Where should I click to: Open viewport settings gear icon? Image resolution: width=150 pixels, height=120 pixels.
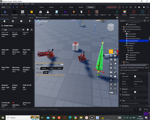(117, 18)
